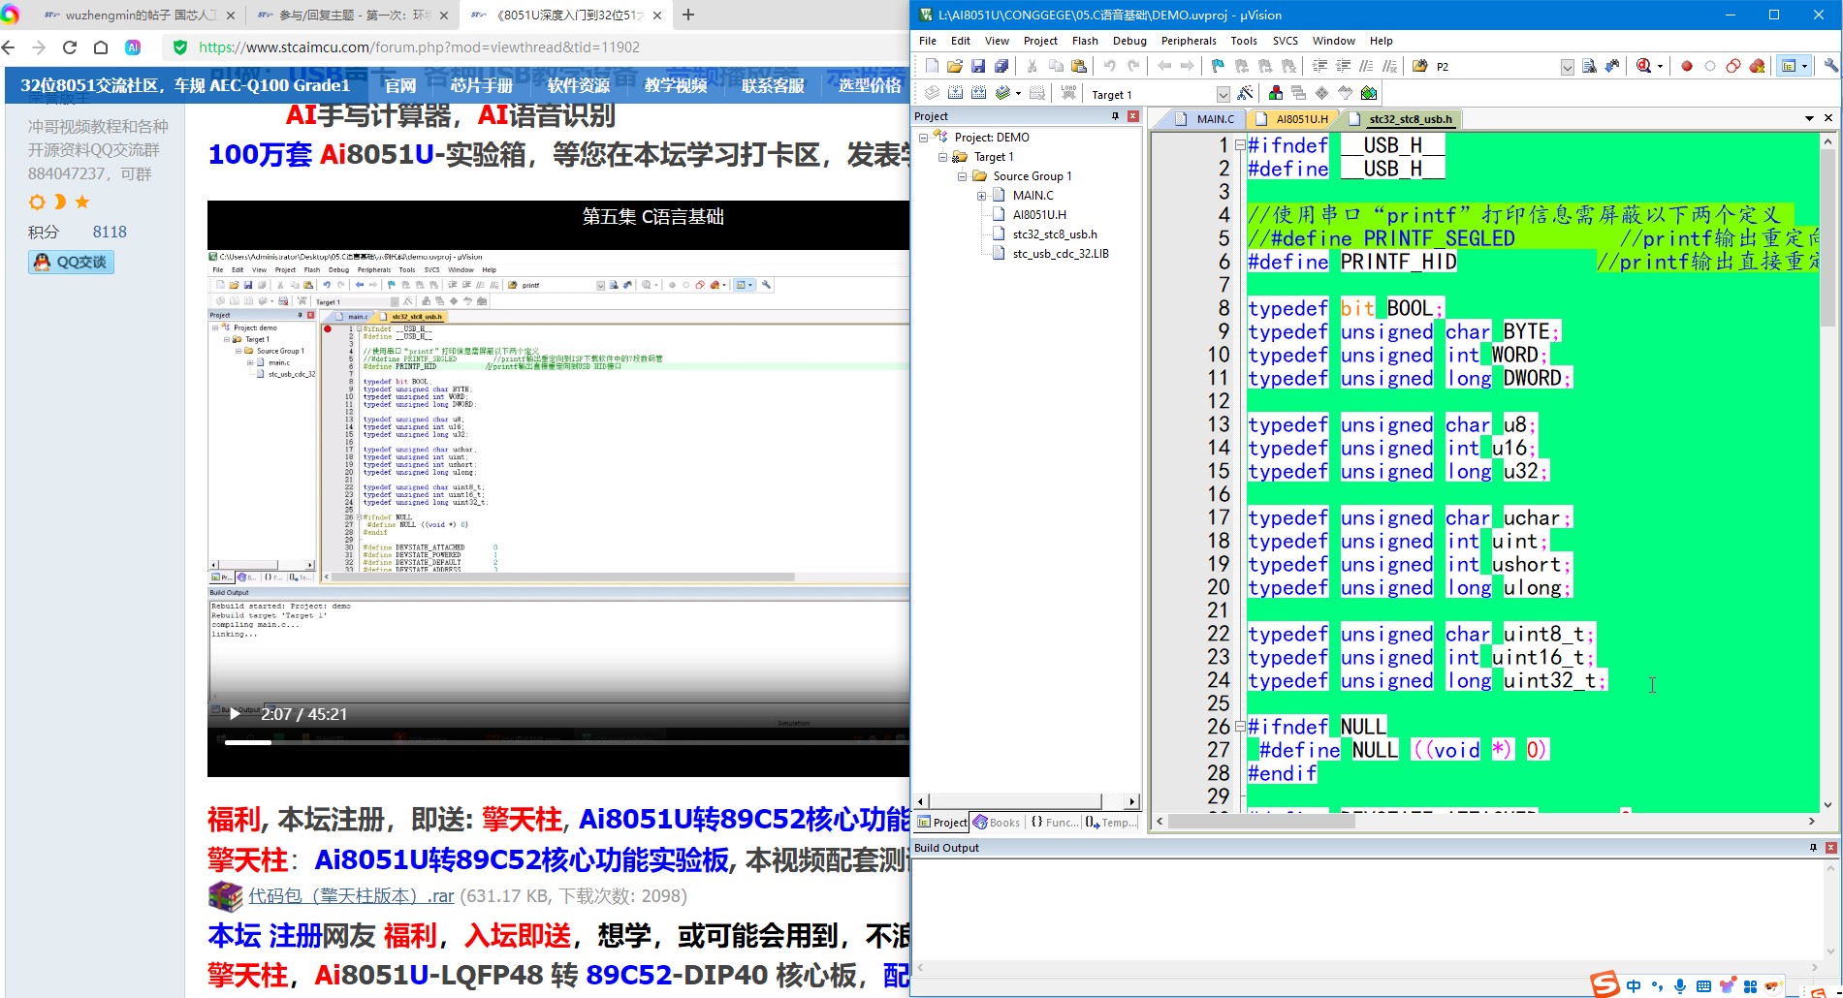Click the Paste icon in µVision toolbar

click(1079, 66)
